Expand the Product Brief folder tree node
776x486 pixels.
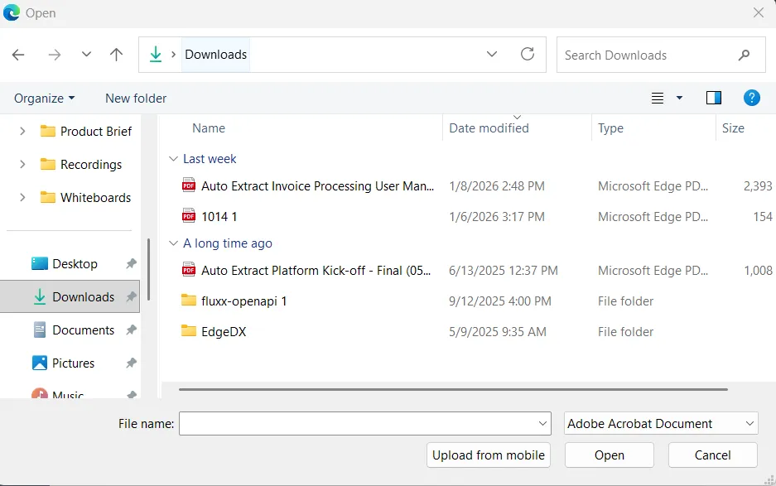(22, 131)
